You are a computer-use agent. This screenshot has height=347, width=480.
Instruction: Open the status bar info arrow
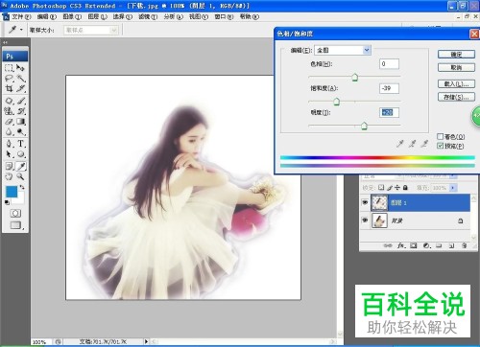pyautogui.click(x=146, y=341)
